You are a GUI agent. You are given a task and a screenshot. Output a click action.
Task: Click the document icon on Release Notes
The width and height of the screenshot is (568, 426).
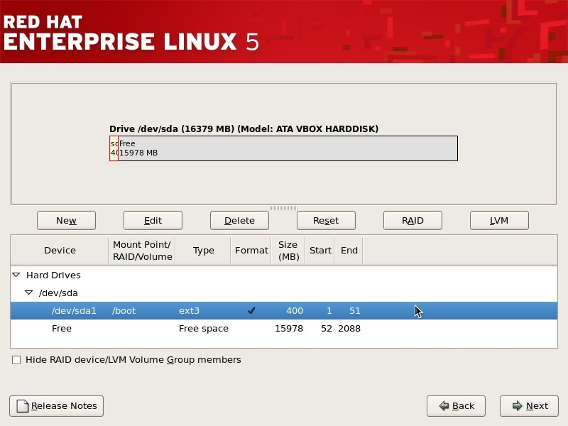23,406
